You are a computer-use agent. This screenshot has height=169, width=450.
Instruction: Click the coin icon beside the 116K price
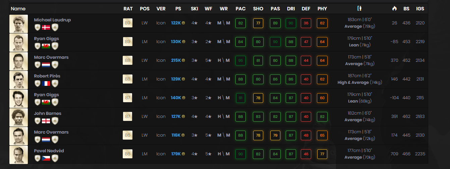click(183, 135)
